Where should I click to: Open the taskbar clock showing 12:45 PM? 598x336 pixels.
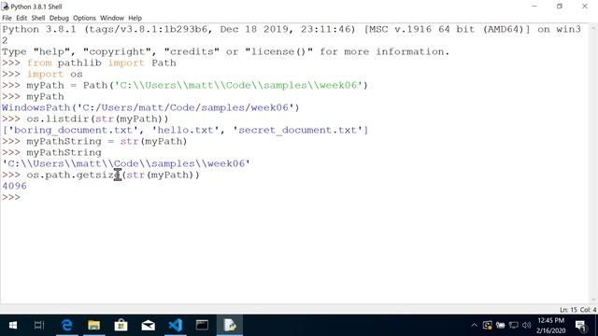pyautogui.click(x=551, y=326)
